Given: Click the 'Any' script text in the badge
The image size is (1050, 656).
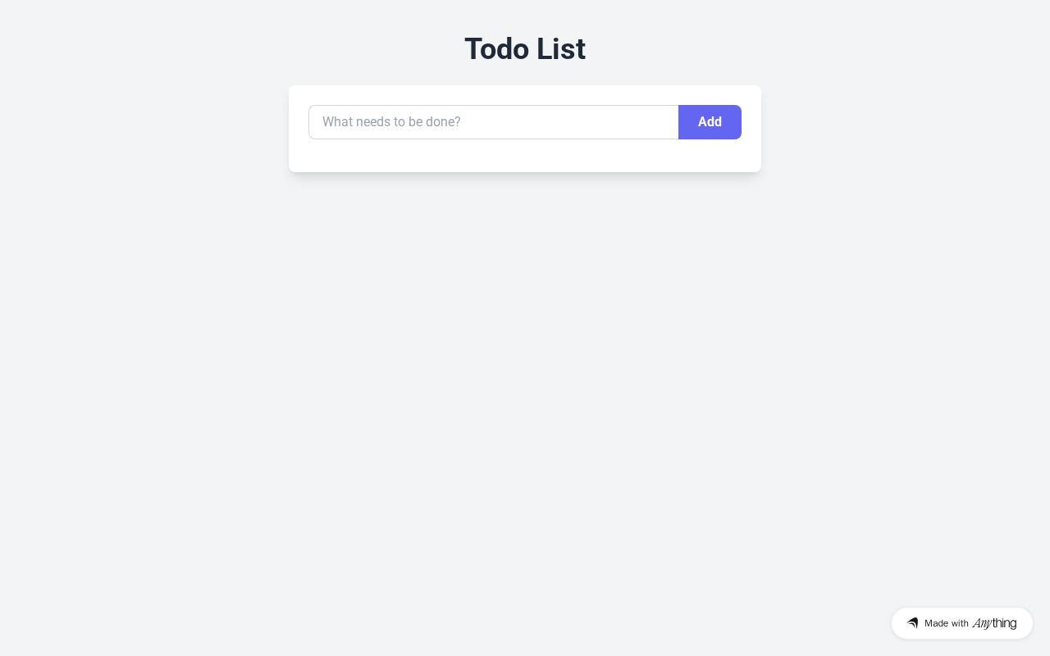Looking at the screenshot, I should [982, 623].
